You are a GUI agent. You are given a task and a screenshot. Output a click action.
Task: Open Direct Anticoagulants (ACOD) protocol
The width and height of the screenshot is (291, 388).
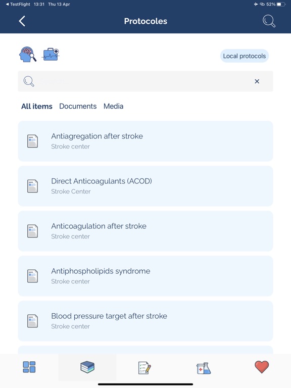[x=145, y=186]
